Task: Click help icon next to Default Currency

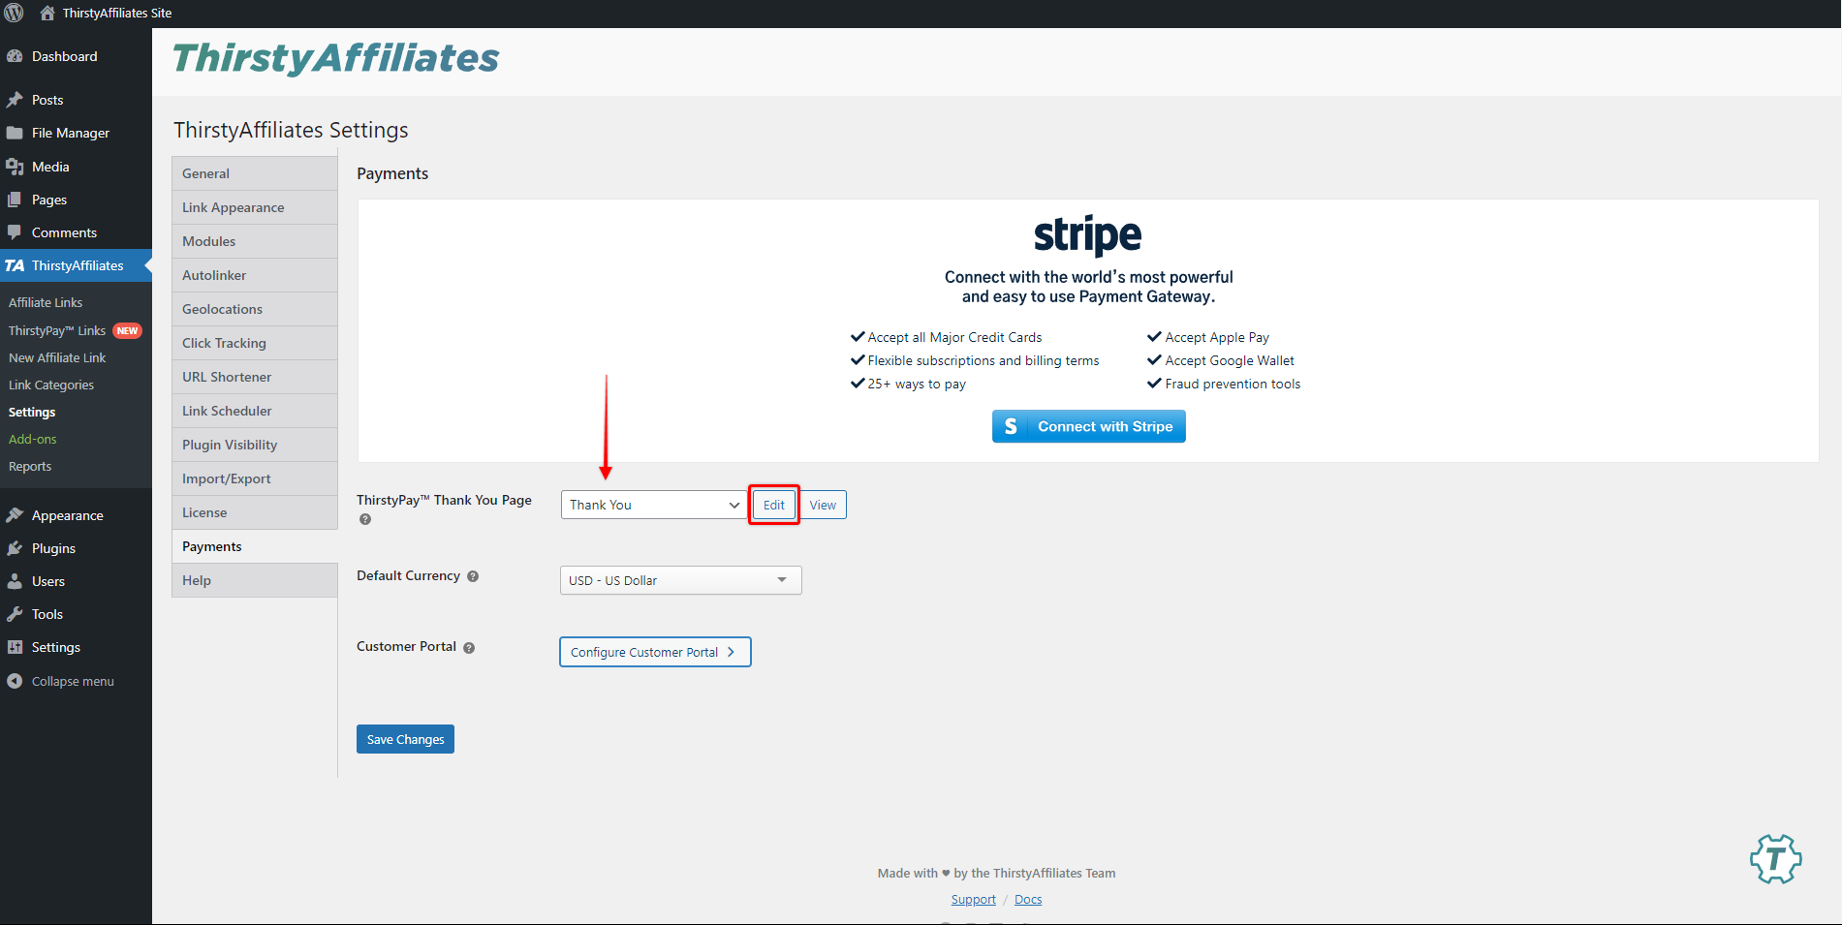Action: (x=473, y=576)
